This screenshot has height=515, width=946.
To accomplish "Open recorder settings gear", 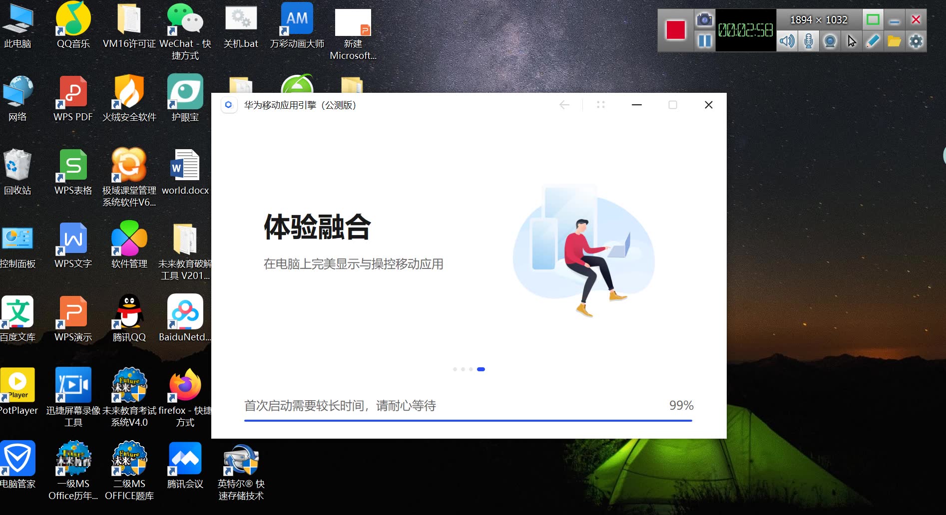I will [x=916, y=41].
